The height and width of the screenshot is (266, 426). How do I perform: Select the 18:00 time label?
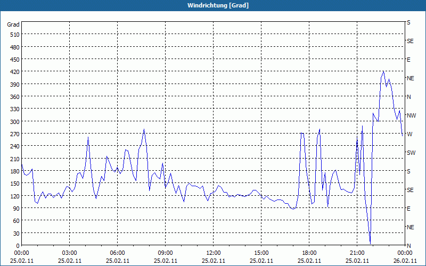[309, 253]
